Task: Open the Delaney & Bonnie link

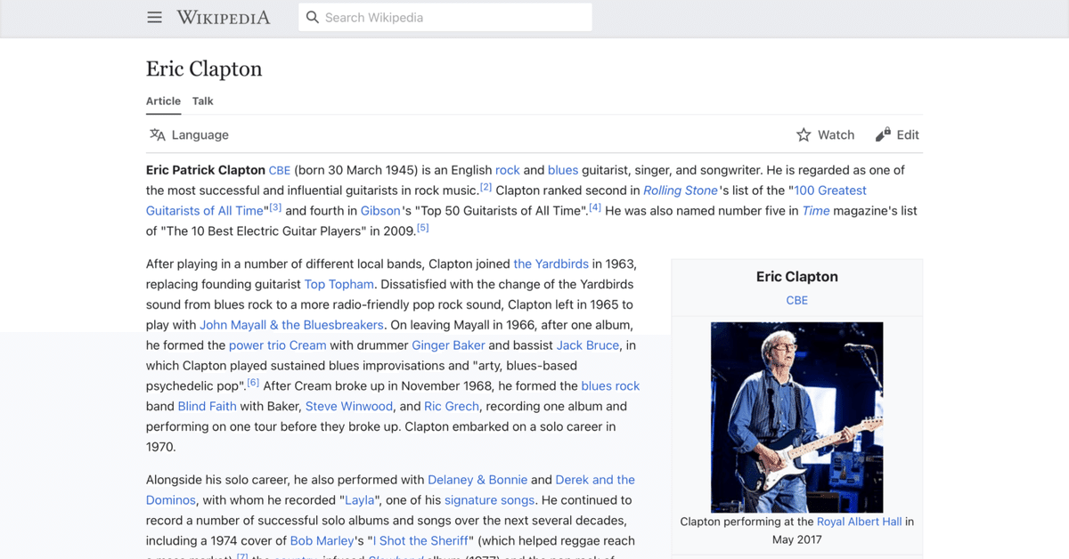Action: [477, 480]
